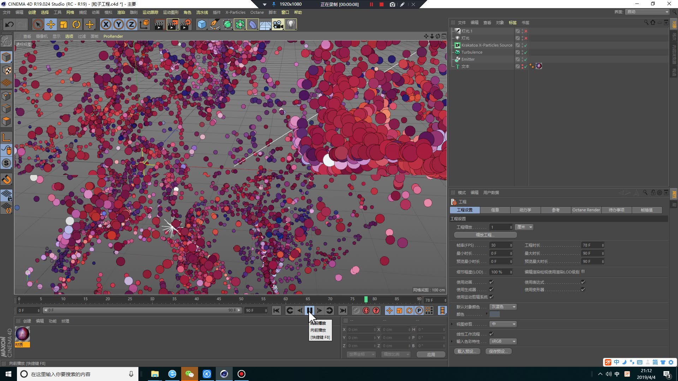
Task: Select Texture mode checkerboard icon
Action: tap(6, 70)
